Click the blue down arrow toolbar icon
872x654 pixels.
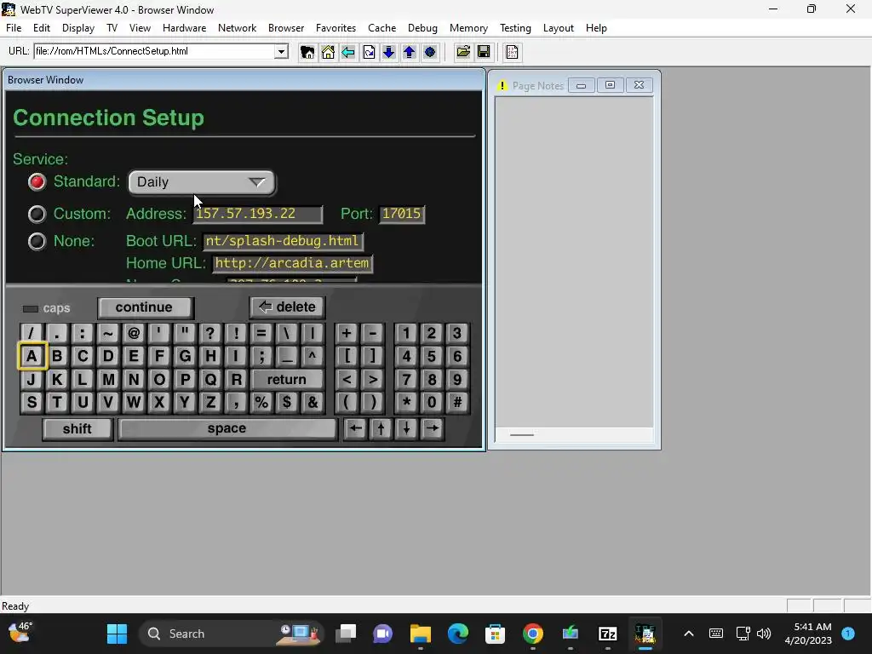point(388,52)
